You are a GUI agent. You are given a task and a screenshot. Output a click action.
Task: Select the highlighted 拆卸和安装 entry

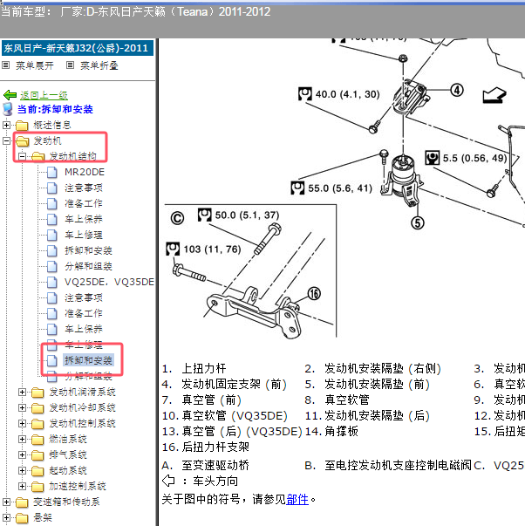click(x=89, y=360)
